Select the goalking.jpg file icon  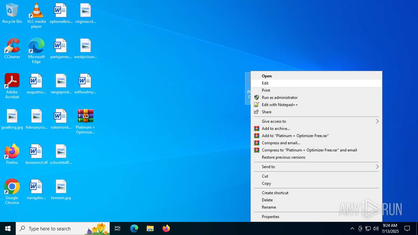point(12,119)
